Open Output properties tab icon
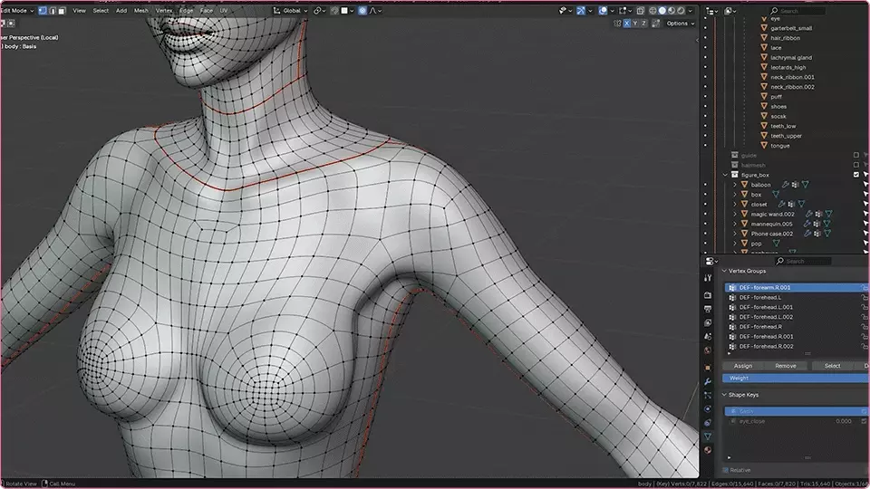Image resolution: width=870 pixels, height=489 pixels. click(708, 309)
